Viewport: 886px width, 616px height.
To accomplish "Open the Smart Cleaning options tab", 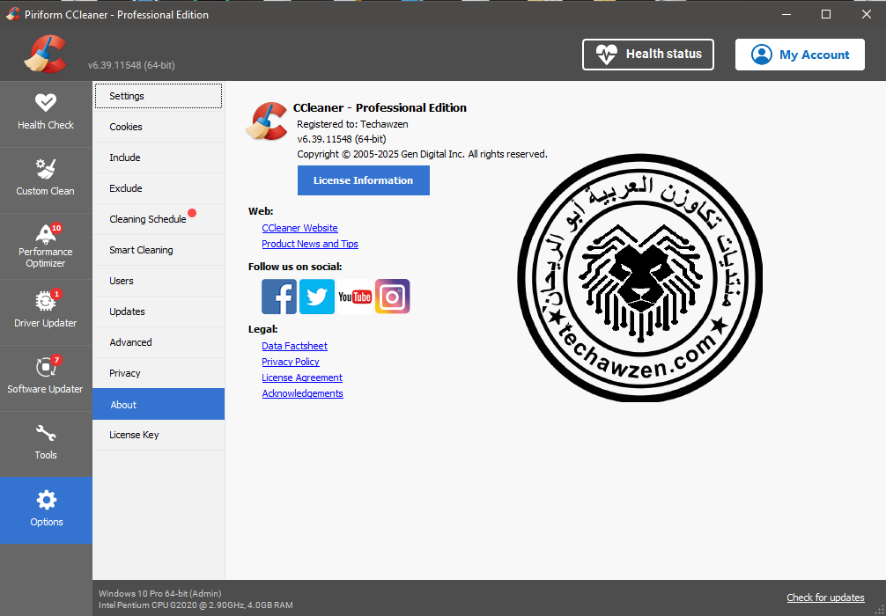I will (159, 250).
